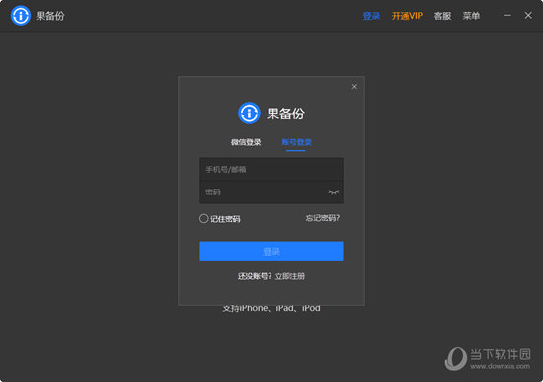Select the 账号登录 tab
The height and width of the screenshot is (382, 543).
pos(297,142)
